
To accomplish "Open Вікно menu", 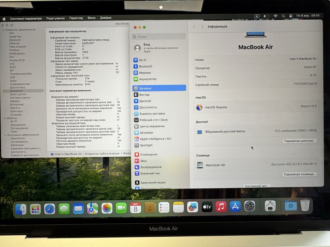I will click(x=91, y=18).
